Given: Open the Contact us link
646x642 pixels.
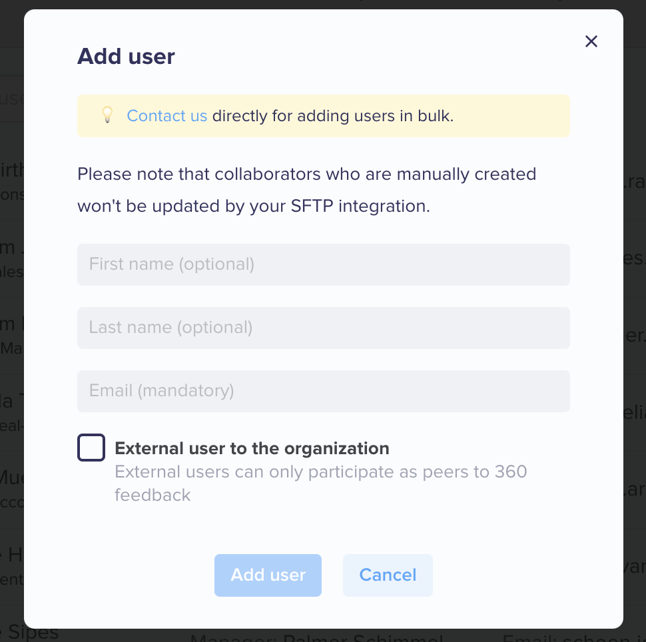Looking at the screenshot, I should (167, 116).
